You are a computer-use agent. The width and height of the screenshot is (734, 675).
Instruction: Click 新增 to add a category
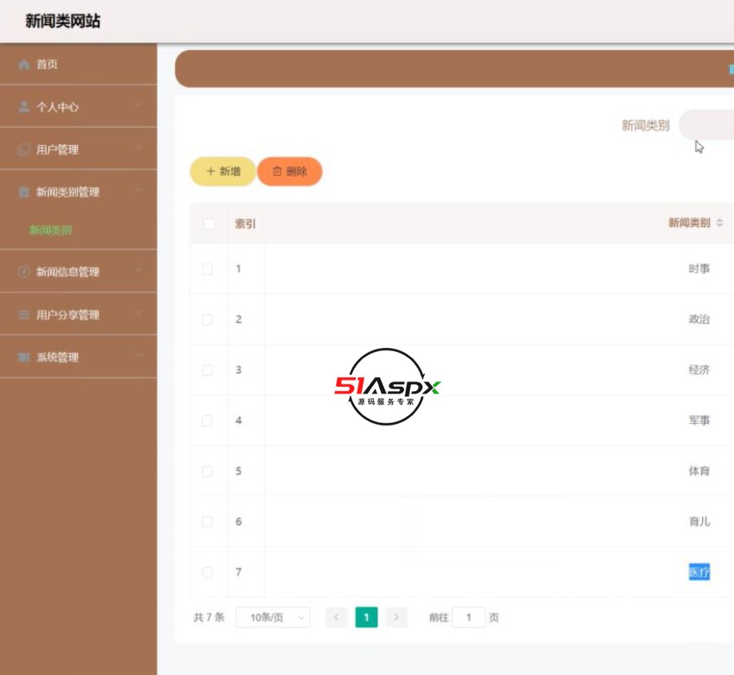(x=221, y=171)
